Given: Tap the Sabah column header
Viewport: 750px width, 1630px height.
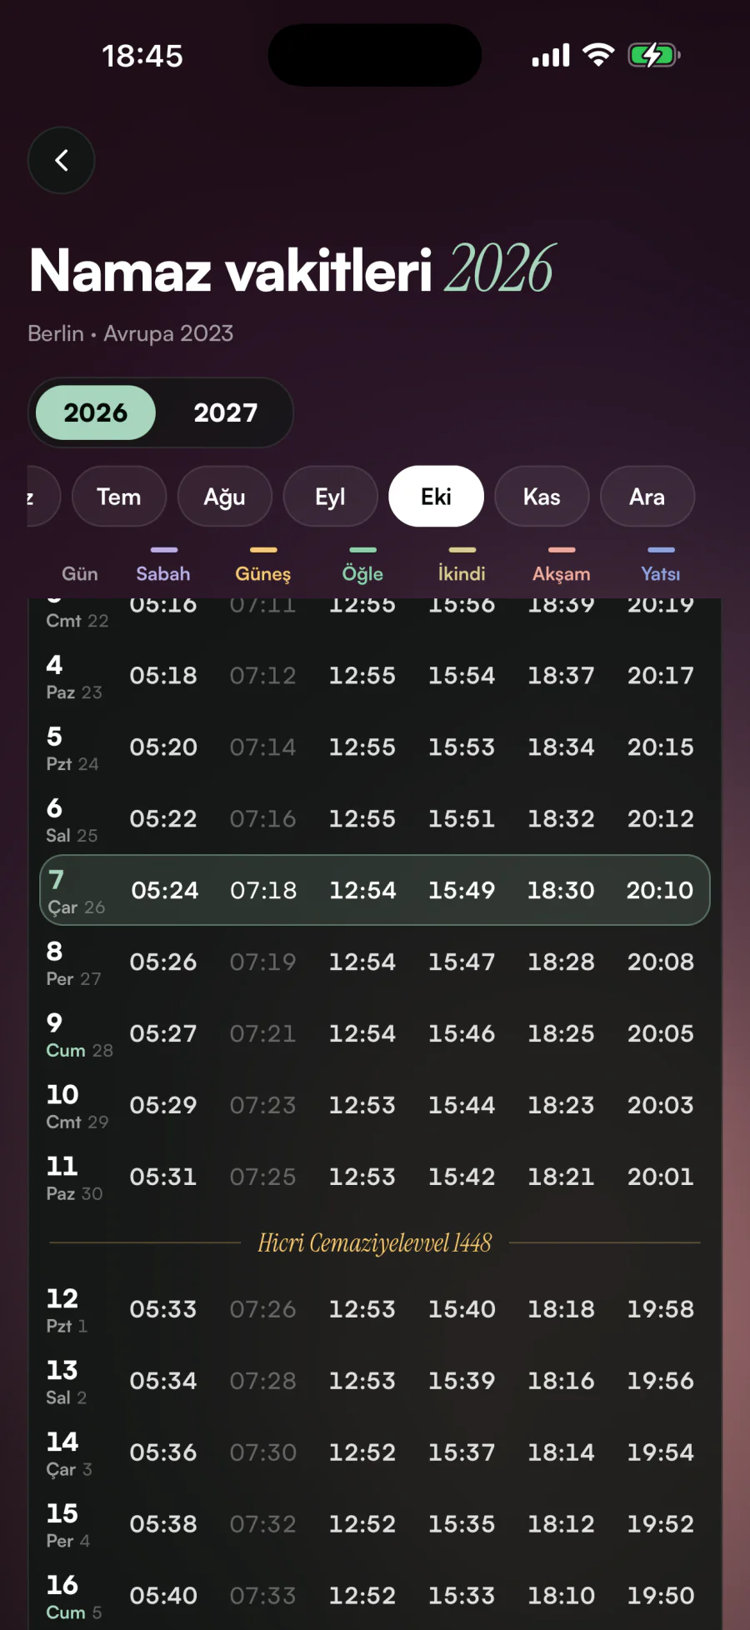Looking at the screenshot, I should [x=163, y=573].
